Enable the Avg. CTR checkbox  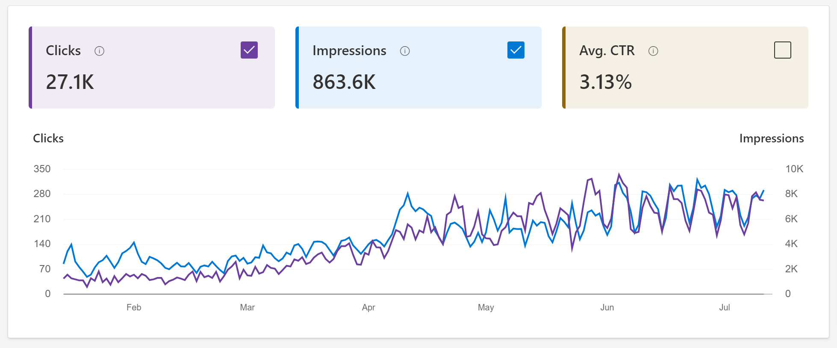tap(782, 50)
